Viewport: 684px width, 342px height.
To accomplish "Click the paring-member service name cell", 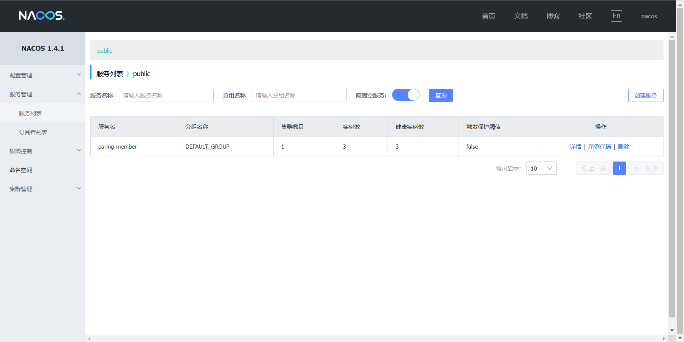I will tap(134, 147).
